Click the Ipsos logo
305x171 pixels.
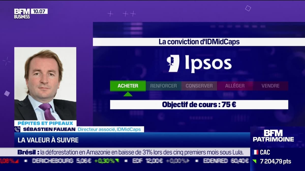[199, 64]
